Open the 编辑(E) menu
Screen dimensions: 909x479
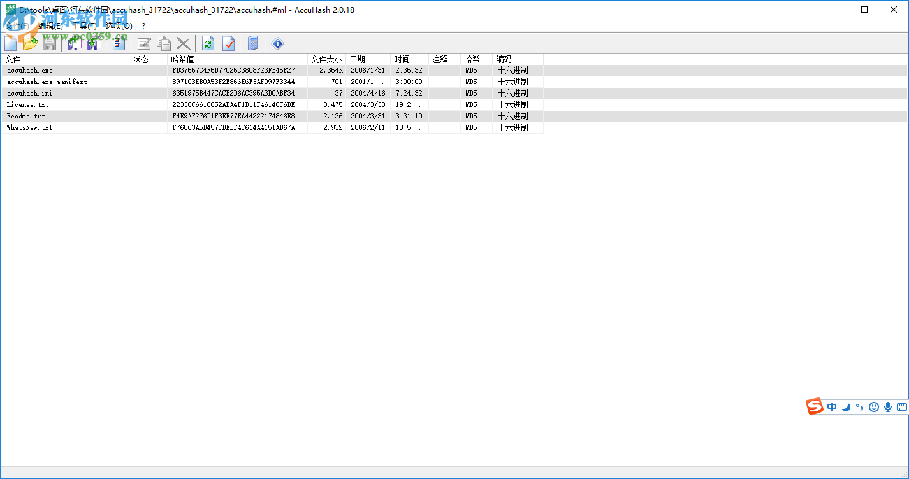coord(50,26)
